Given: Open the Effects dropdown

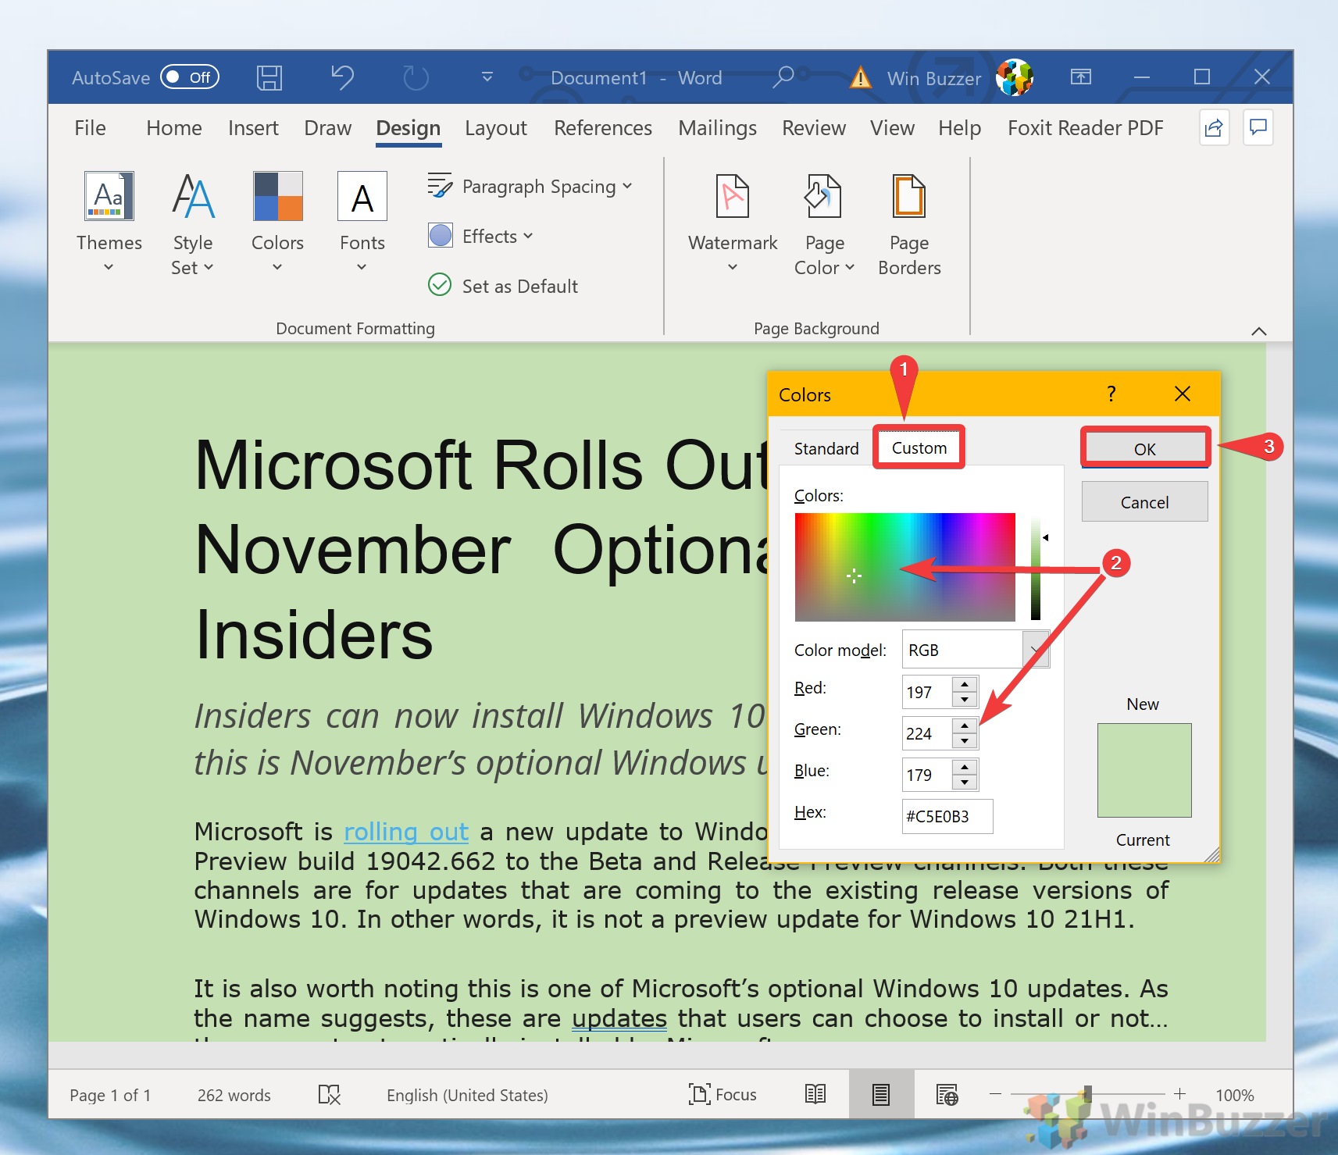Looking at the screenshot, I should [481, 236].
